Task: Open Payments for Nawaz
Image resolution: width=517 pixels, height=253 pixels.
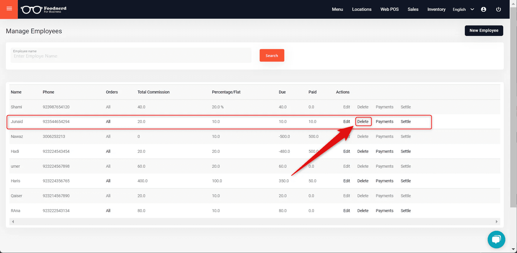Action: tap(385, 136)
